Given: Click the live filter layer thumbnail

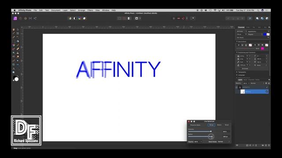Looking at the screenshot, I should [x=243, y=92].
